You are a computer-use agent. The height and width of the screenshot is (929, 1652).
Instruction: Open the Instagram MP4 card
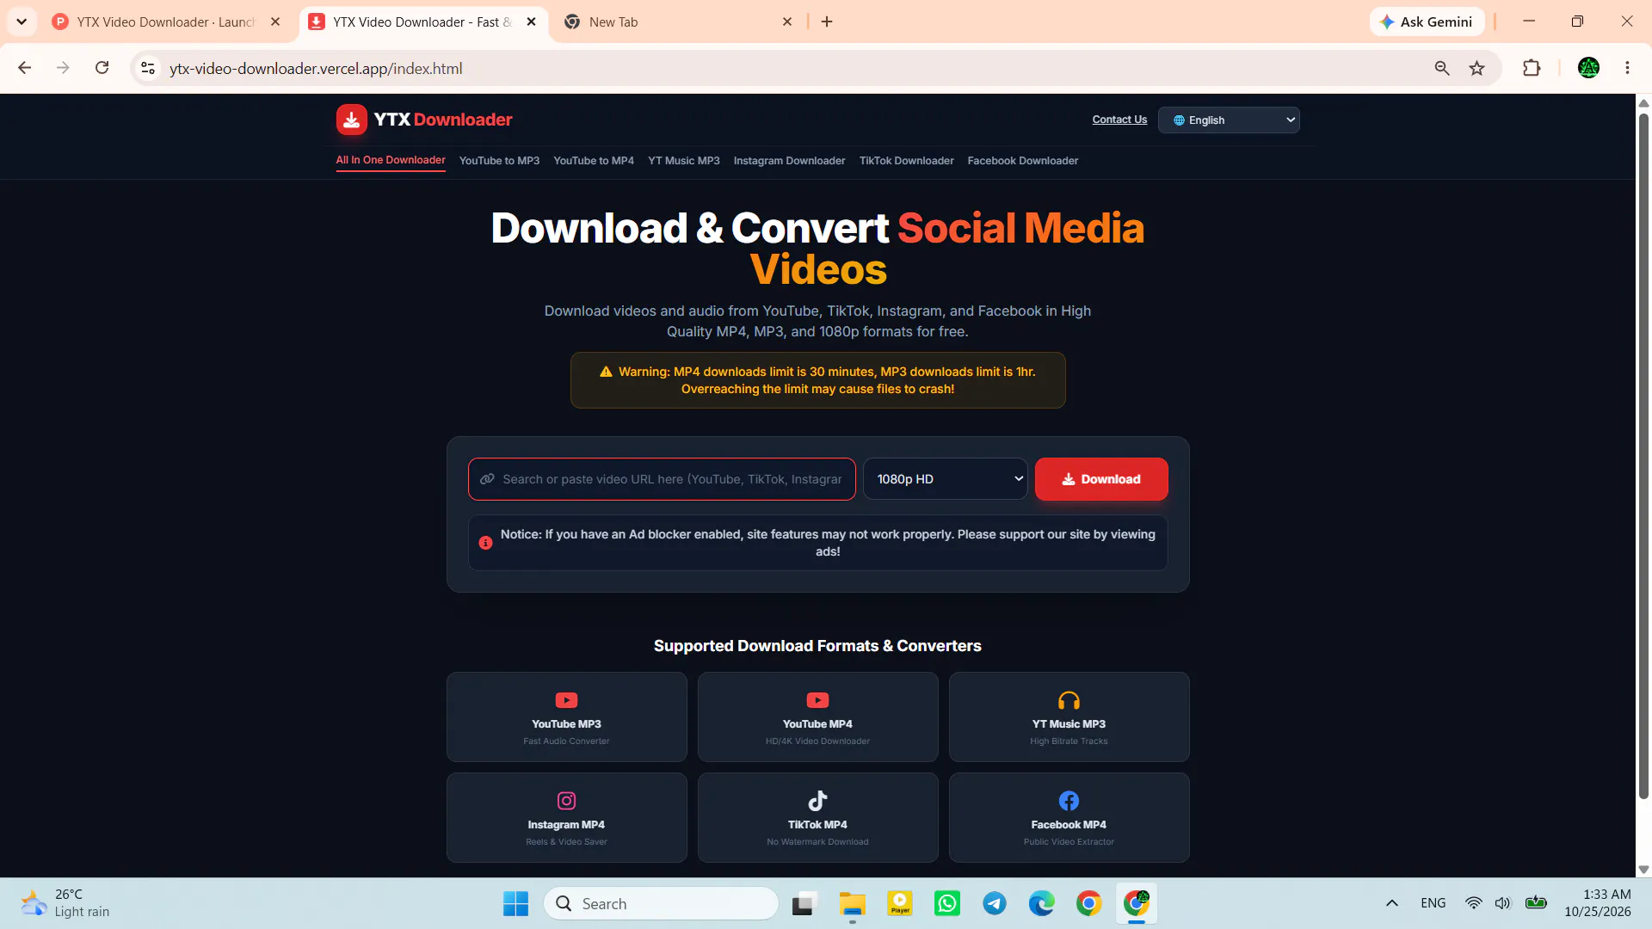pos(566,817)
